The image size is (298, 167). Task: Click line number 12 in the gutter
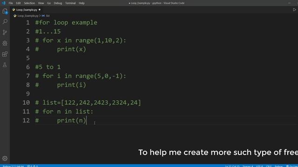26,120
